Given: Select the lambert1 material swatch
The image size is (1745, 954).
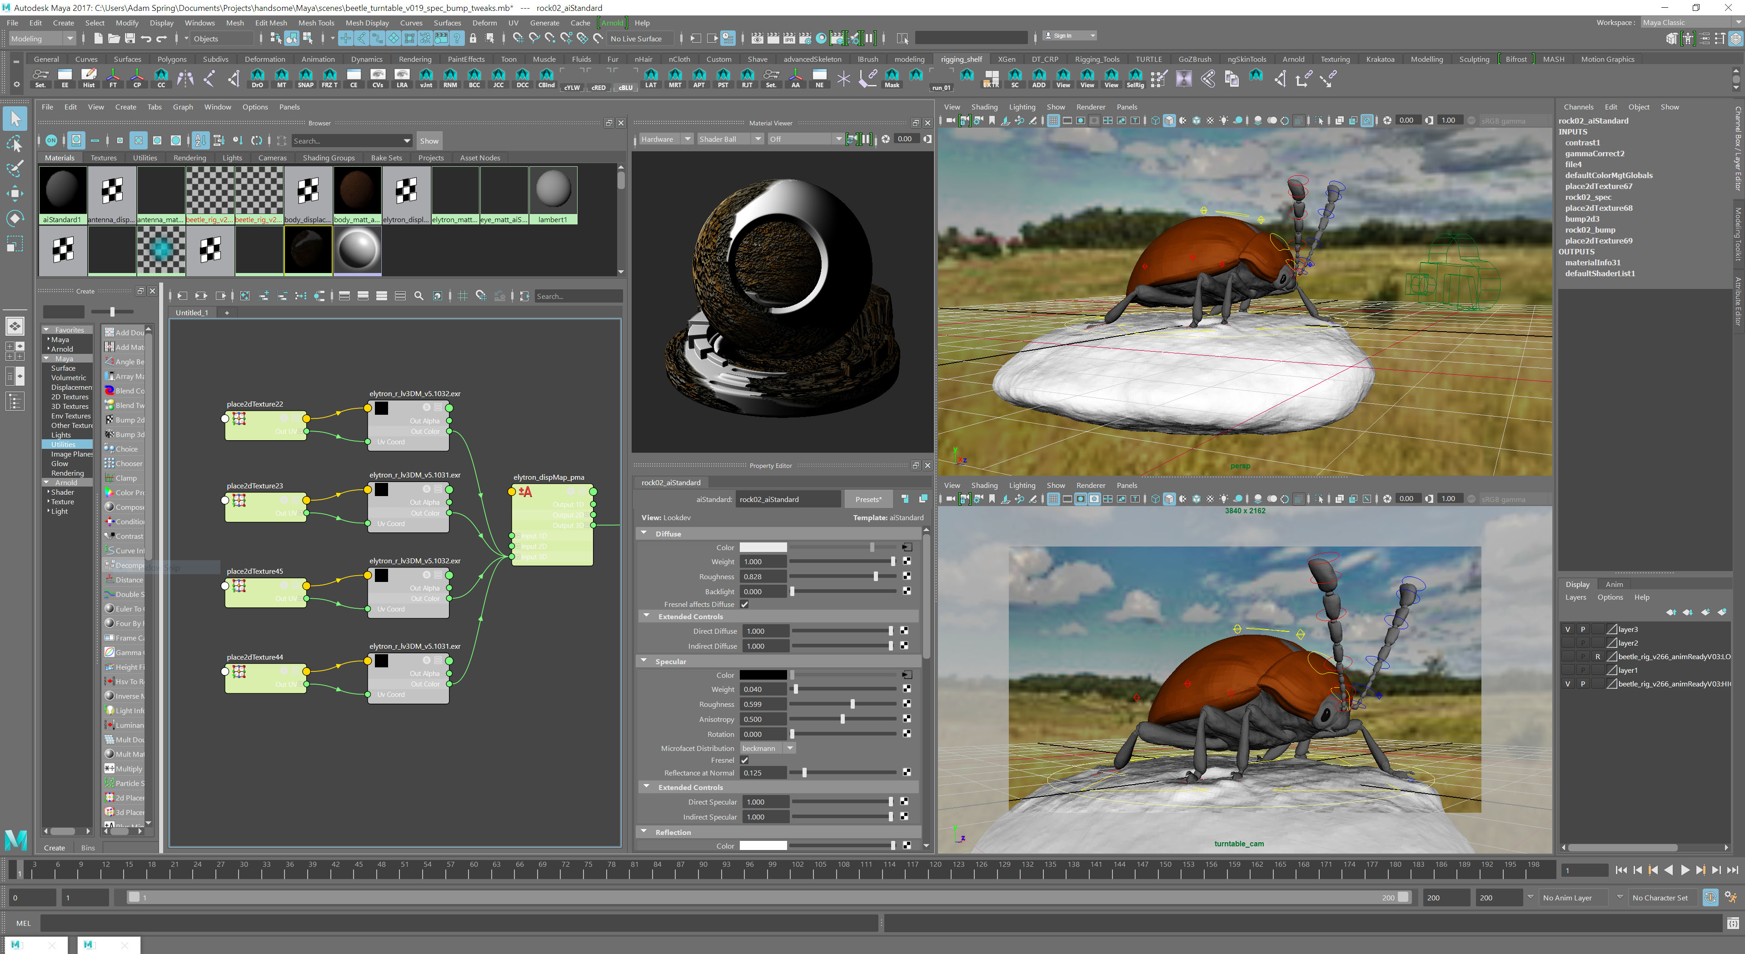Looking at the screenshot, I should [x=553, y=195].
